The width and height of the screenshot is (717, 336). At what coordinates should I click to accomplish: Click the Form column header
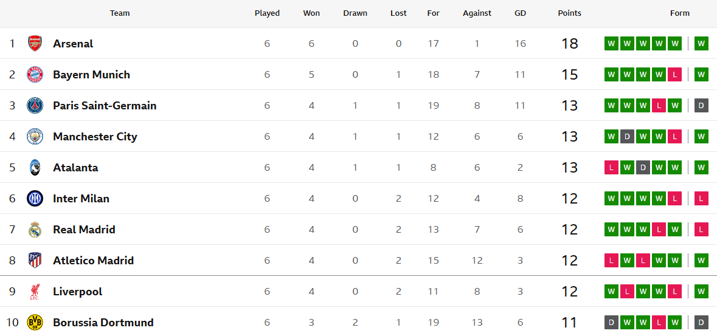click(679, 13)
